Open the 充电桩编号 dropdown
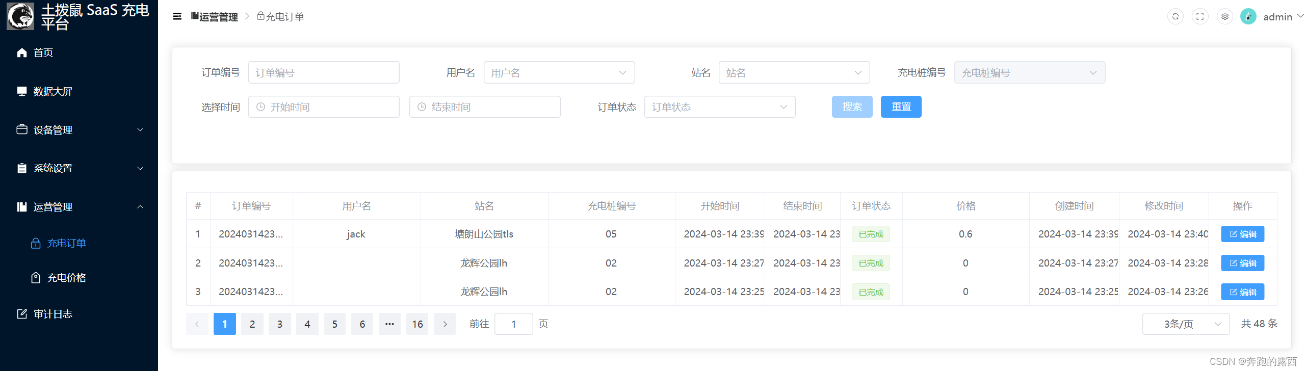The width and height of the screenshot is (1305, 371). [1030, 72]
